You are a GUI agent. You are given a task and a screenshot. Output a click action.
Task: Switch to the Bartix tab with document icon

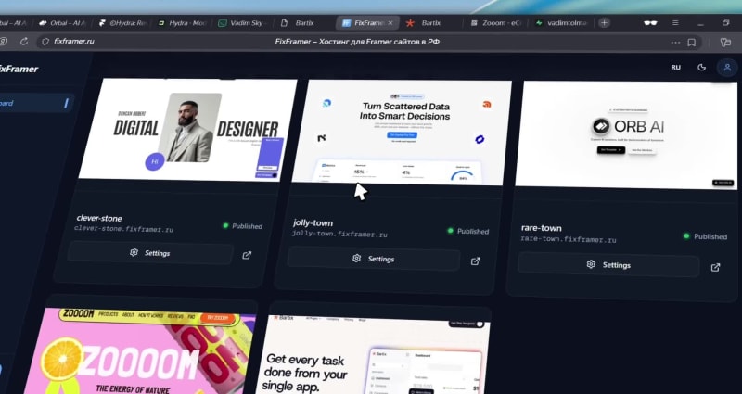[304, 22]
